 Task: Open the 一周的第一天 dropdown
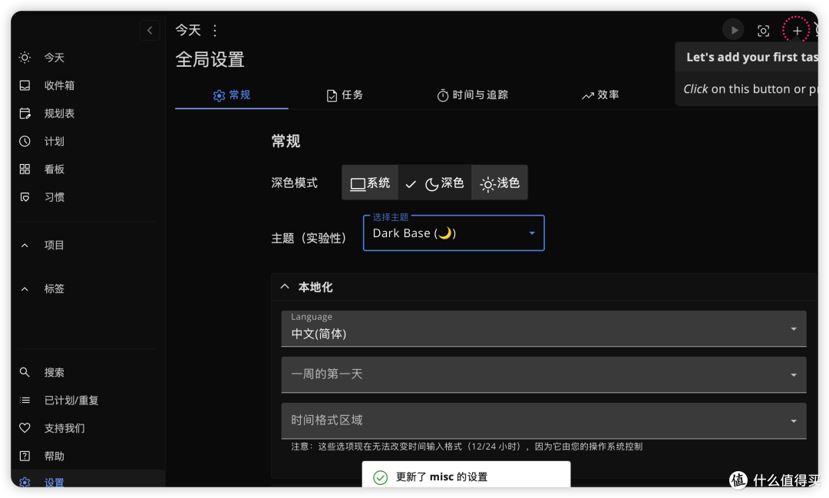[543, 374]
